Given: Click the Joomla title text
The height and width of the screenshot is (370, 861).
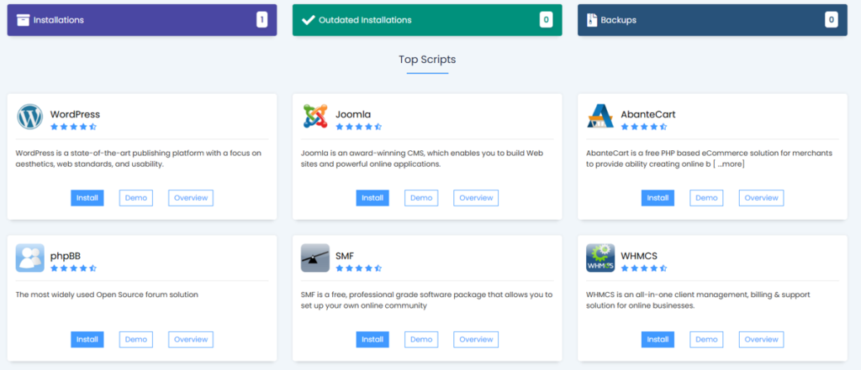Looking at the screenshot, I should click(353, 115).
